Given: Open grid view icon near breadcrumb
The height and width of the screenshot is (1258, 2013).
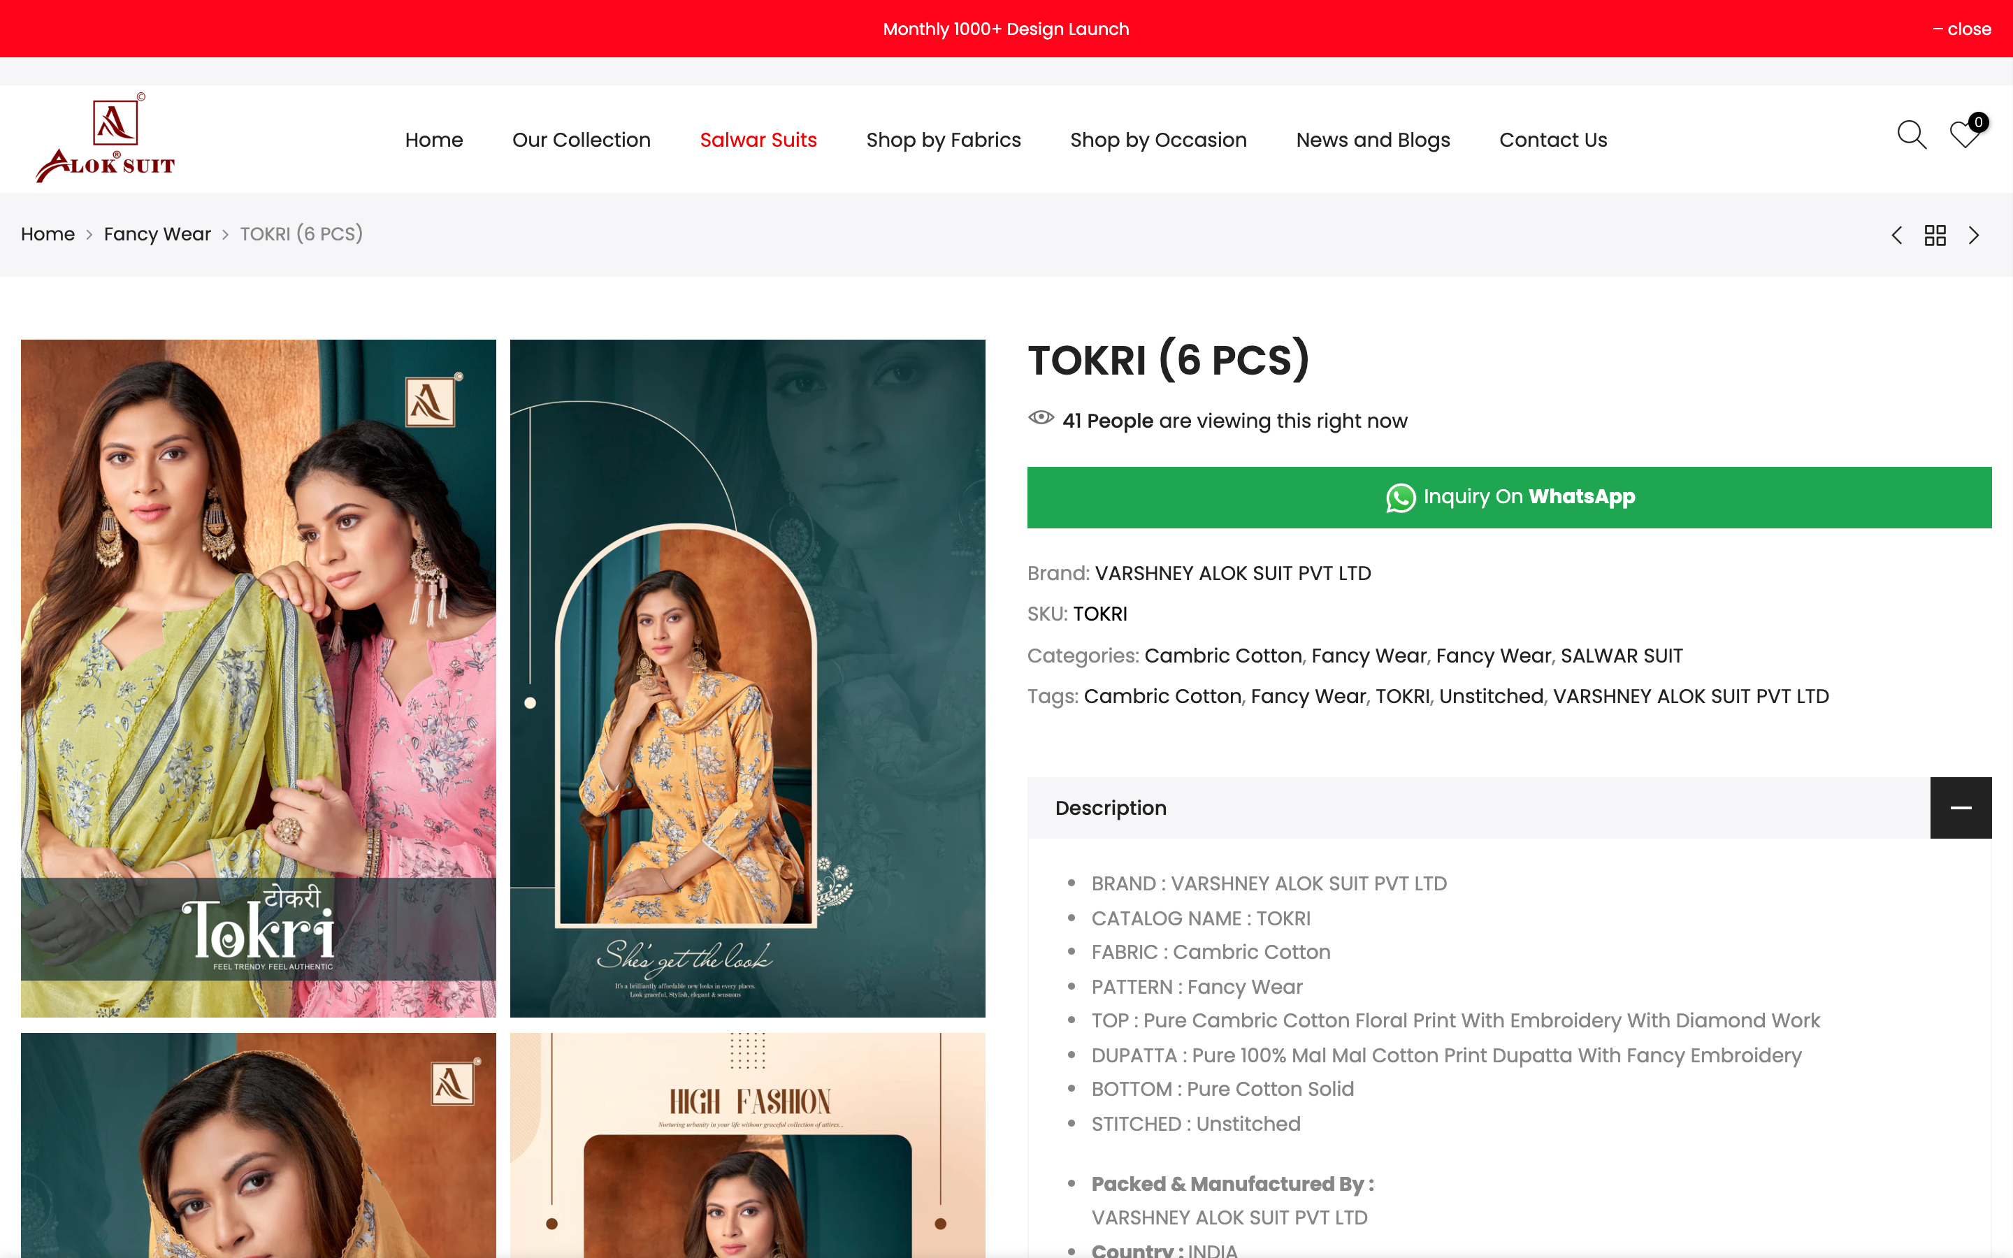Looking at the screenshot, I should pyautogui.click(x=1935, y=236).
